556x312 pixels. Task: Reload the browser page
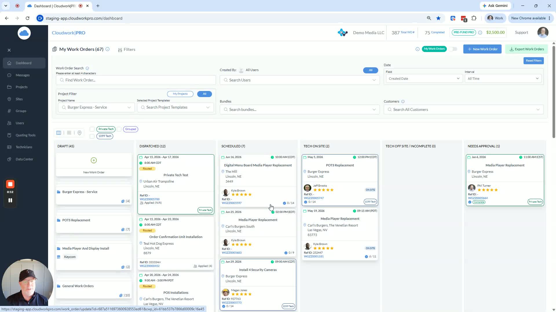click(28, 18)
